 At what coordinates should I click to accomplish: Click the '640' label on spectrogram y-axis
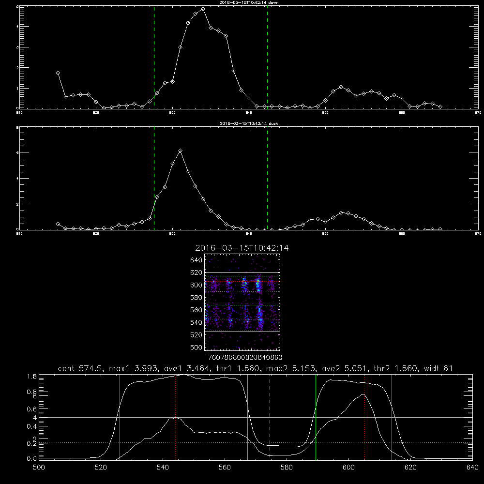point(197,260)
